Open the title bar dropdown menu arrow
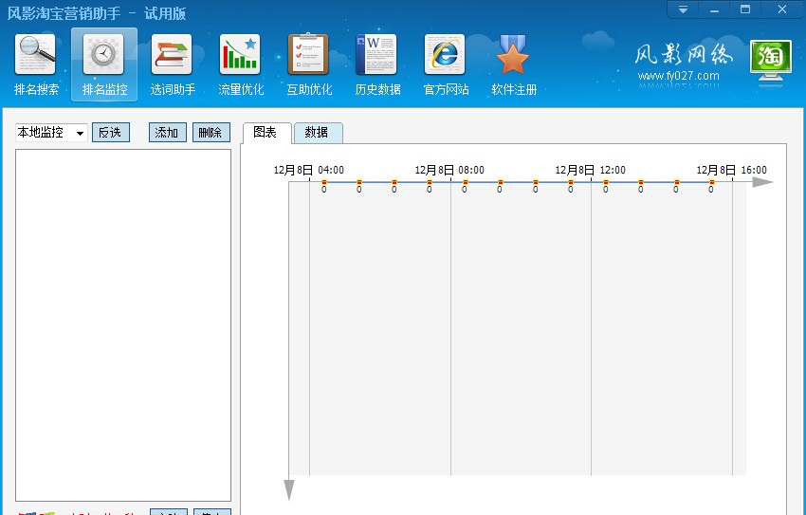 pyautogui.click(x=683, y=9)
